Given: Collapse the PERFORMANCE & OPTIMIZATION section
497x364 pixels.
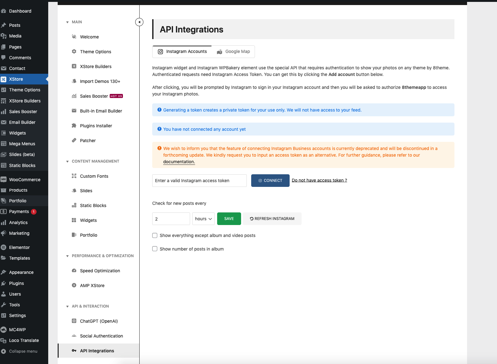Looking at the screenshot, I should click(67, 256).
